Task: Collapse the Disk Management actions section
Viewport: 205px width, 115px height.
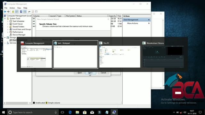Action: click(x=149, y=20)
